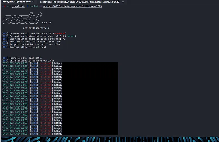
Task: Click the green 'latest' word
Action: [x=71, y=36]
